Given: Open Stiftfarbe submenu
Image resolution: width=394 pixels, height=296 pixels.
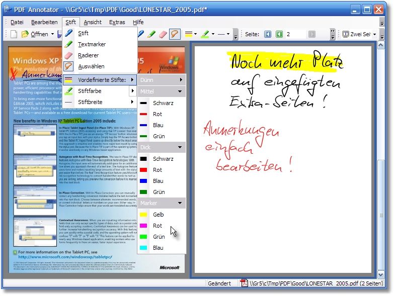Looking at the screenshot, I should 100,91.
